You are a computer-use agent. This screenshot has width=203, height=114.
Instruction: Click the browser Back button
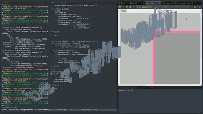pyautogui.click(x=120, y=7)
